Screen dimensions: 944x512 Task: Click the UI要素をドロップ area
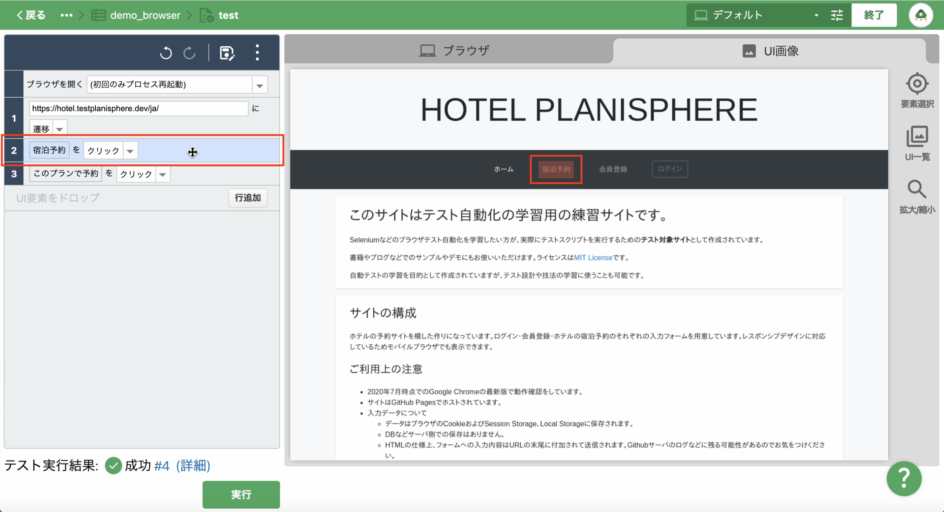[58, 198]
